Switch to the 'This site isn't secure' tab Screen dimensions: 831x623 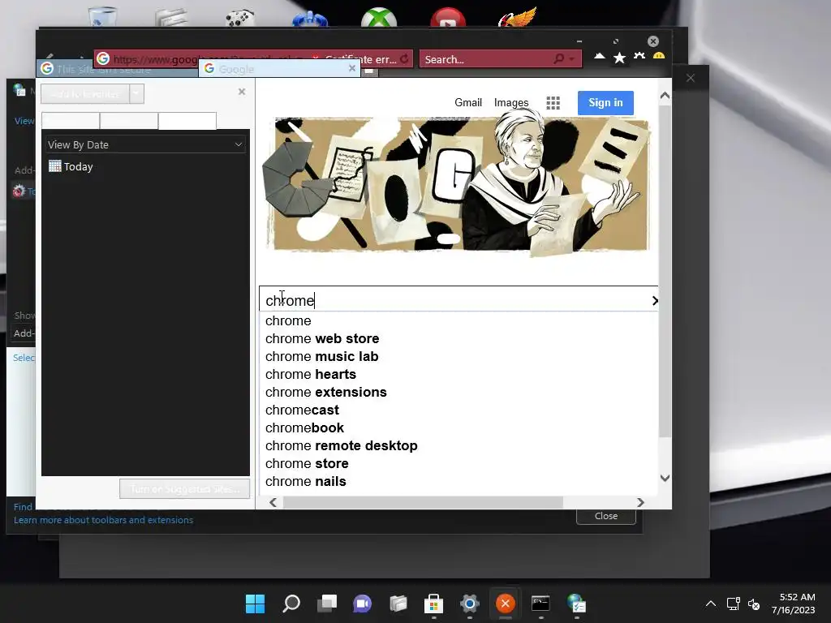(x=118, y=69)
